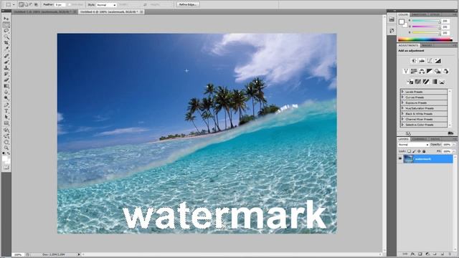Add an Exposure adjustment
The height and width of the screenshot is (258, 459).
pyautogui.click(x=437, y=61)
